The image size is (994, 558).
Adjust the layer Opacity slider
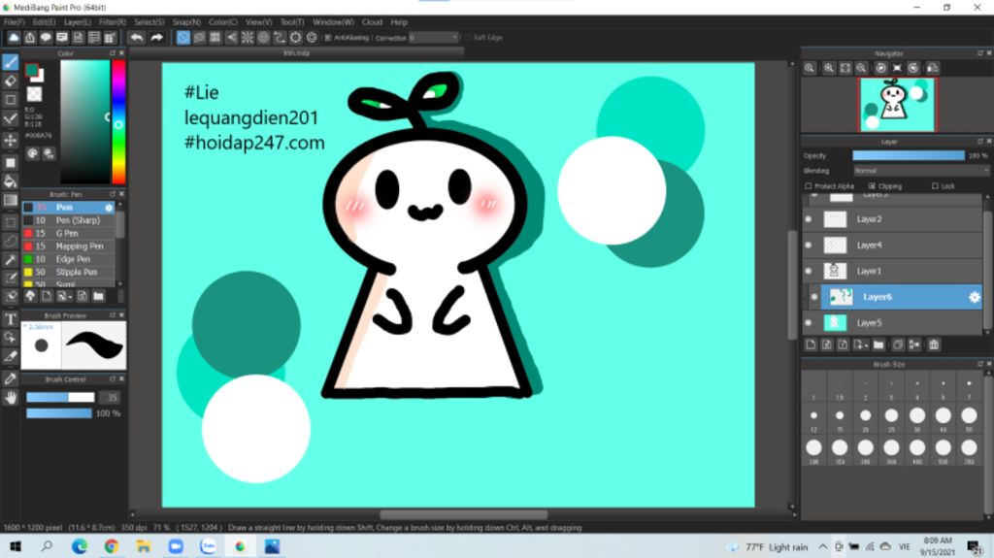pyautogui.click(x=909, y=155)
